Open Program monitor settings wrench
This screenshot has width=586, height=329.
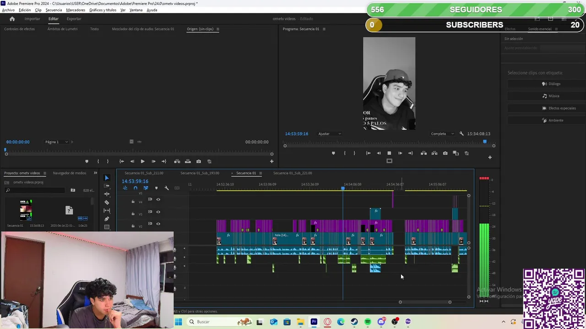[x=461, y=134]
